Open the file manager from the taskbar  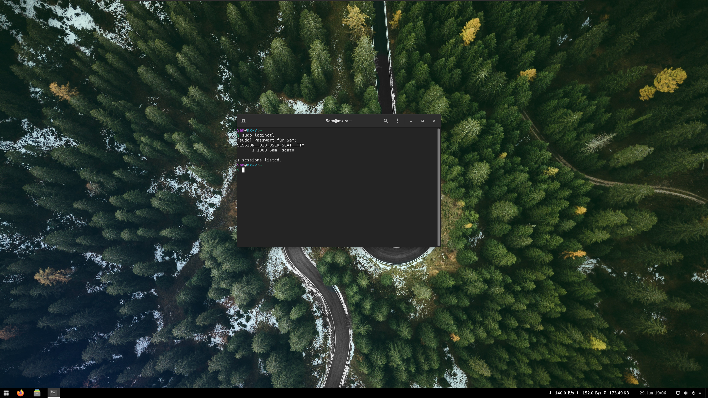[x=37, y=393]
